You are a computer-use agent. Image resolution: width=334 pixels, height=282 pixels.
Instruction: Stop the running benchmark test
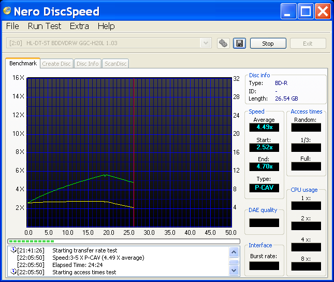(x=268, y=44)
